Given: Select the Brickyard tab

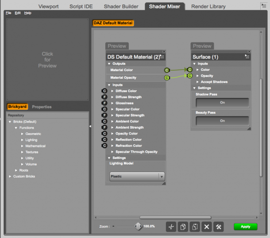Looking at the screenshot, I should (x=17, y=107).
